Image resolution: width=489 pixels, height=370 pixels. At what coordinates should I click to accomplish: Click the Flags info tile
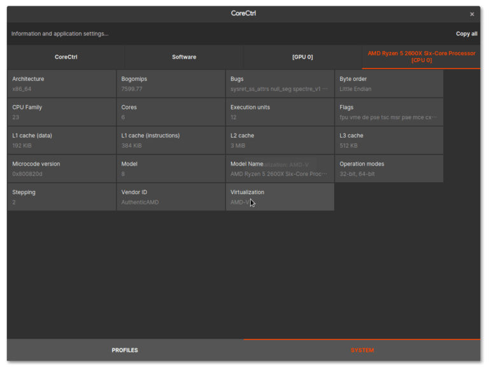[389, 112]
